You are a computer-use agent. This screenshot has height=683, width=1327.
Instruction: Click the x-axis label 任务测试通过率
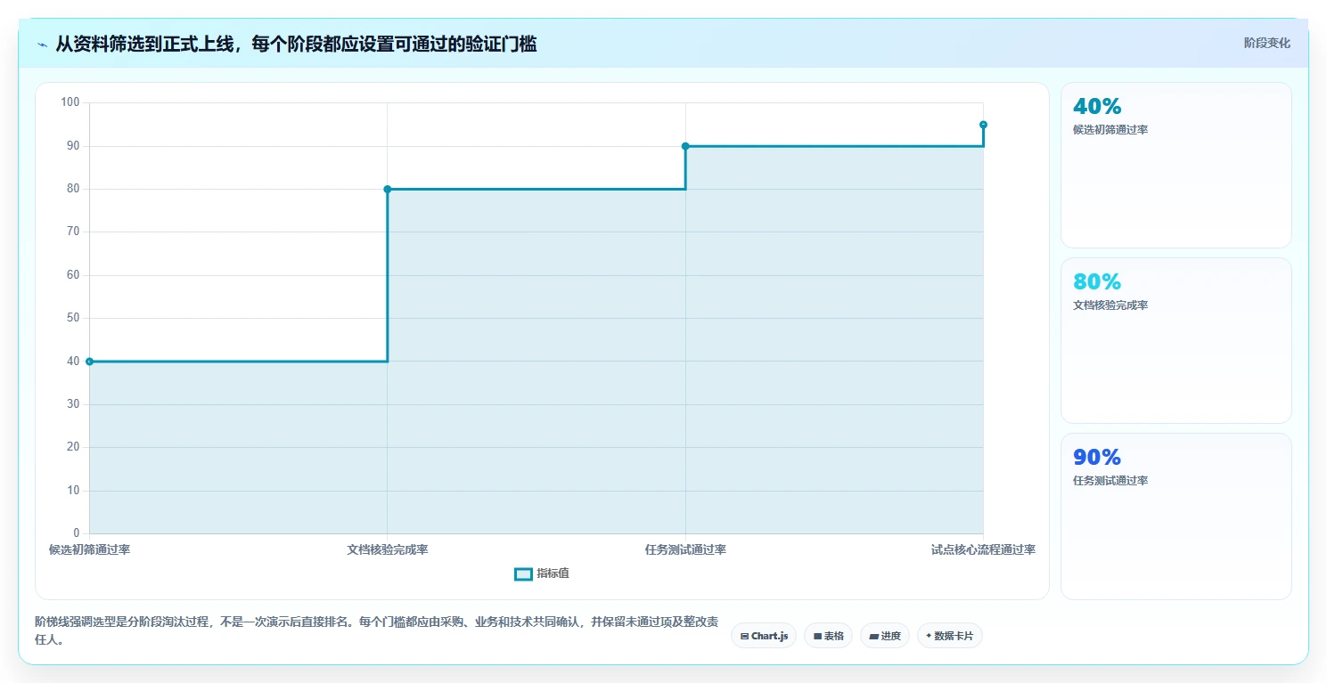coord(685,549)
